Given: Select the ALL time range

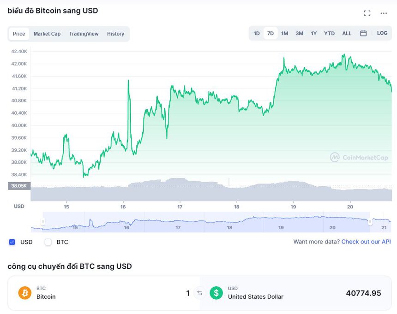Looking at the screenshot, I should (347, 33).
